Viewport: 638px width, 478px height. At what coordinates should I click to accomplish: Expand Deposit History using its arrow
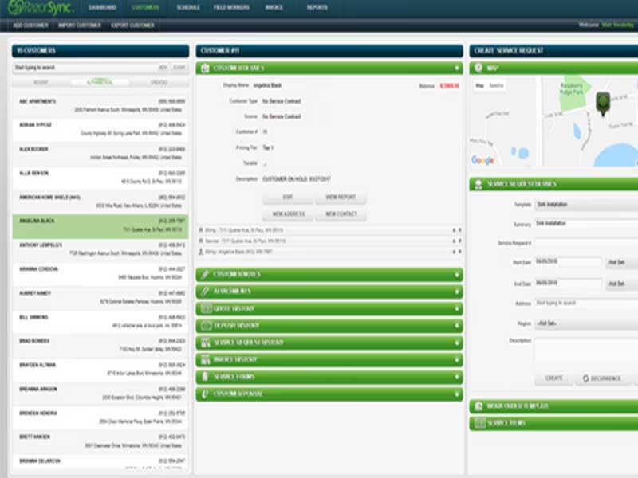[x=456, y=326]
